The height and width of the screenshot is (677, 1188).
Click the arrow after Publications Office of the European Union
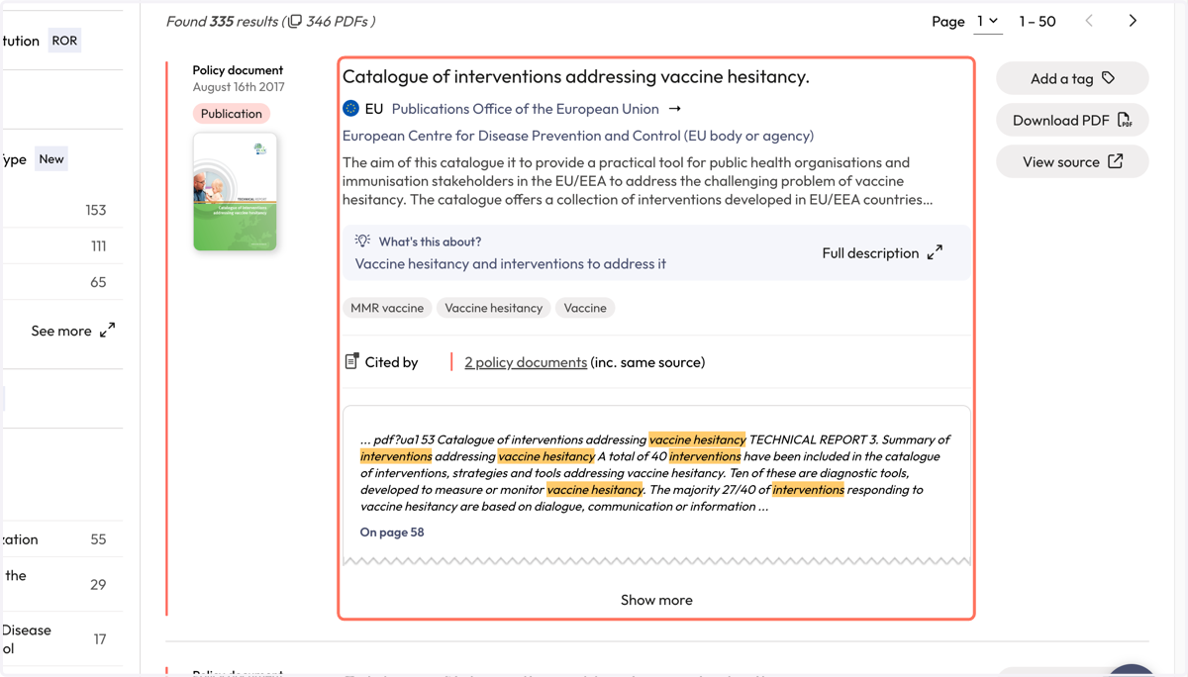click(675, 109)
